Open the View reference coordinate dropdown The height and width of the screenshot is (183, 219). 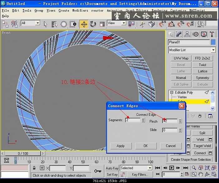click(124, 23)
